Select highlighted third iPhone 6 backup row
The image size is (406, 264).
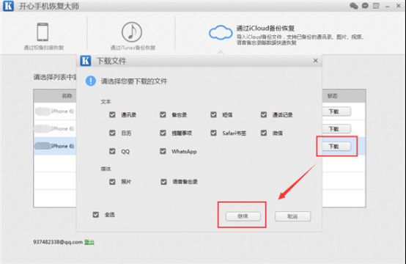point(55,146)
